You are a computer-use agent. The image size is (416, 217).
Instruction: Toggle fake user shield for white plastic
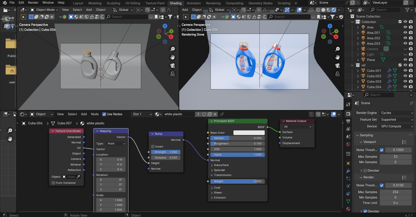204,114
